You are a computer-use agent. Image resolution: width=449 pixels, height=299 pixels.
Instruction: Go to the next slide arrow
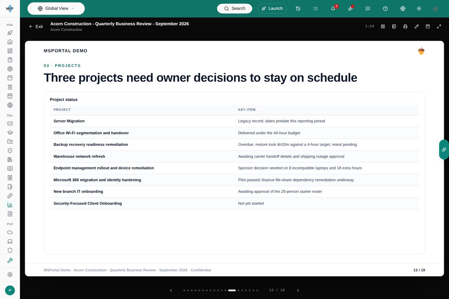[298, 290]
